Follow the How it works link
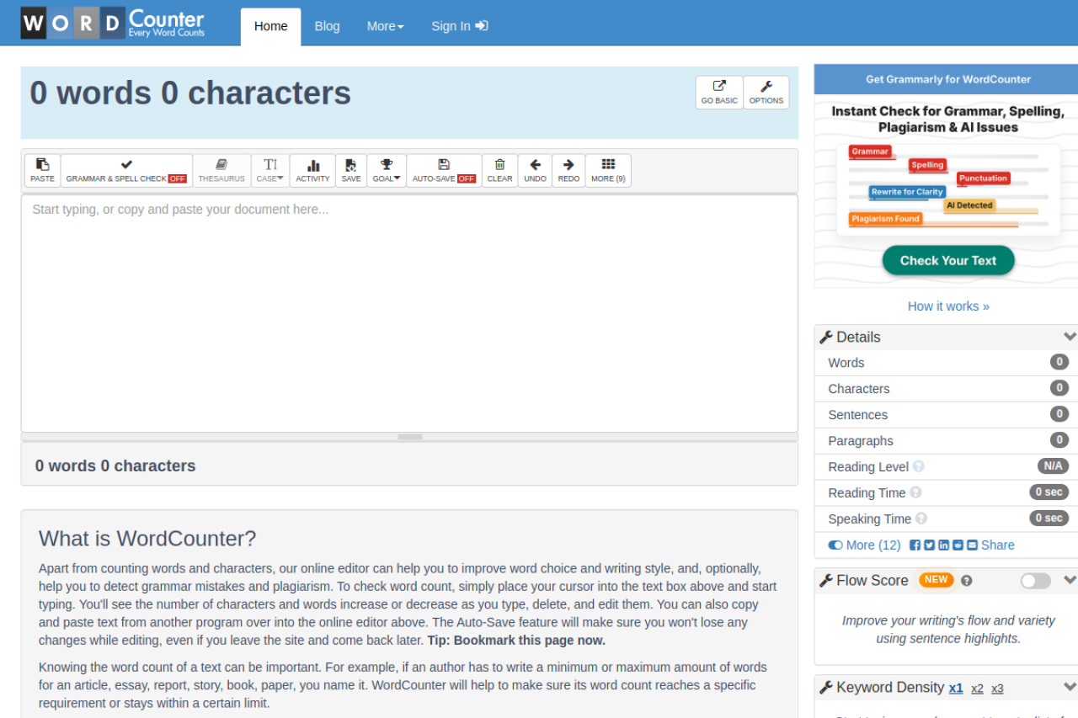Viewport: 1078px width, 718px height. click(x=948, y=306)
